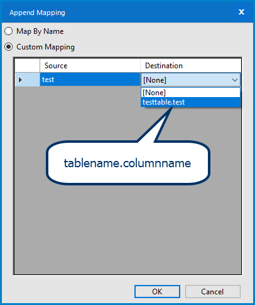Click the blank top-left grid corner cell
This screenshot has width=255, height=305.
tap(28, 66)
